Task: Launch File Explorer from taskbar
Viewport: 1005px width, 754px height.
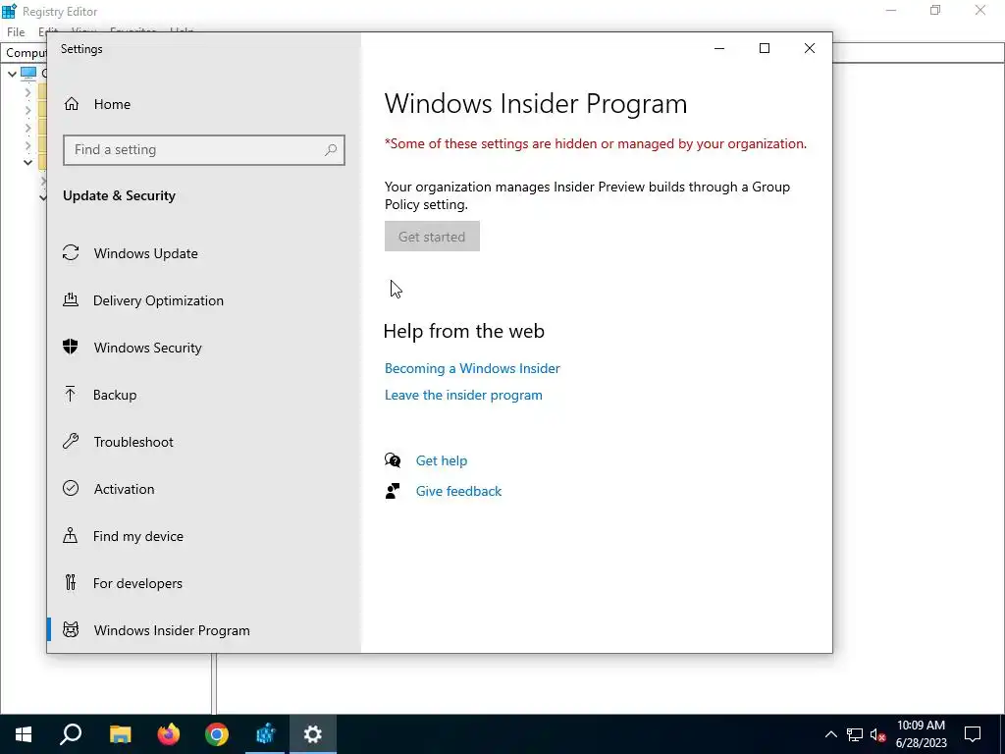Action: click(120, 734)
